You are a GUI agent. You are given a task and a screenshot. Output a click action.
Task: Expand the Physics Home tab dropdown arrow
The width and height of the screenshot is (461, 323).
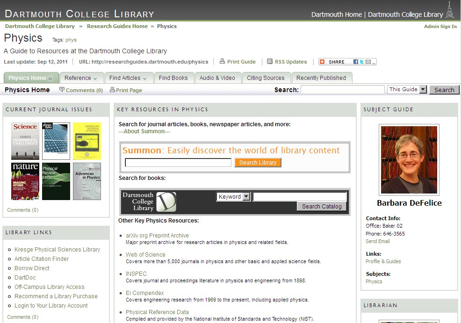(50, 79)
